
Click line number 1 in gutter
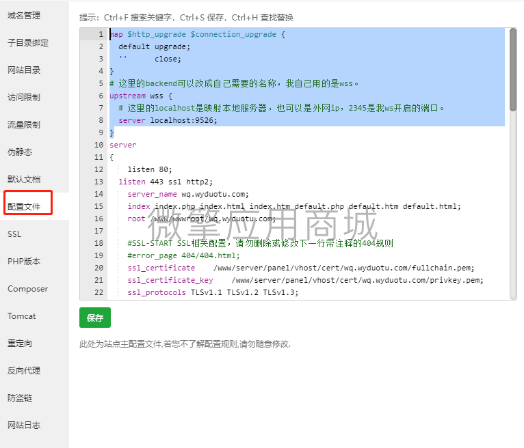click(x=101, y=34)
